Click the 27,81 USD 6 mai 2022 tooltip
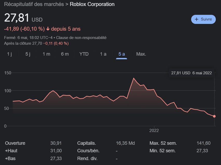This screenshot has height=165, width=221. click(191, 73)
